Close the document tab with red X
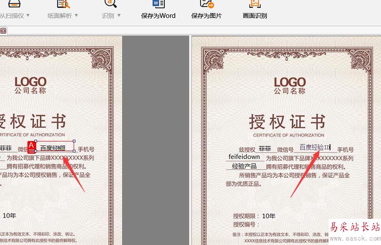 [x=3, y=31]
